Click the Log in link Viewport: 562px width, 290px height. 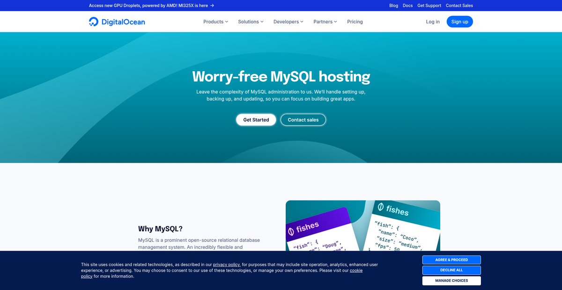[x=433, y=22]
